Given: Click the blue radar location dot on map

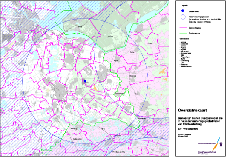Looking at the screenshot, I should click(x=85, y=81).
